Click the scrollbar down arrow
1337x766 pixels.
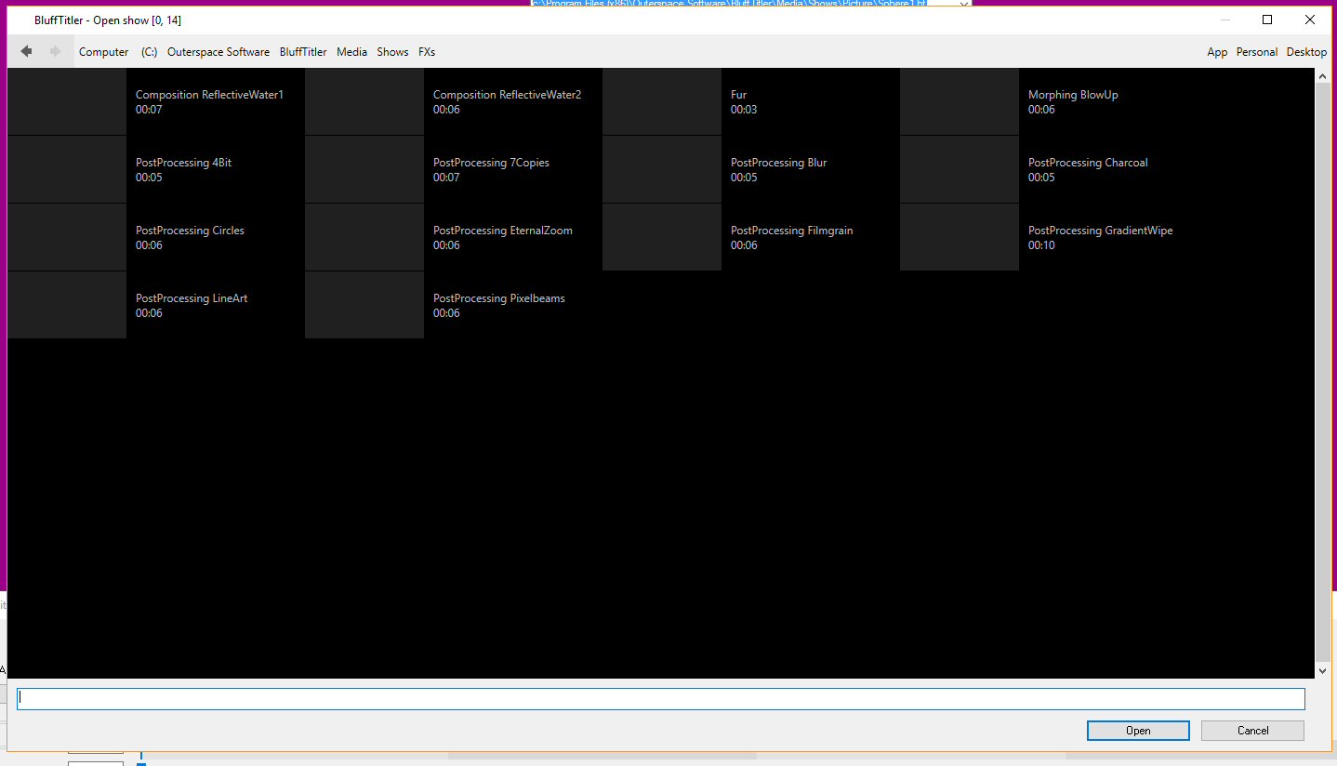pyautogui.click(x=1323, y=670)
